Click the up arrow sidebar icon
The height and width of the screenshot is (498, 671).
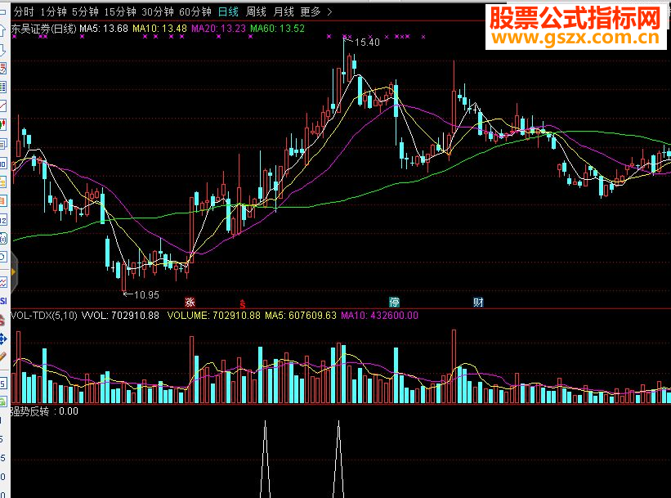3,30
